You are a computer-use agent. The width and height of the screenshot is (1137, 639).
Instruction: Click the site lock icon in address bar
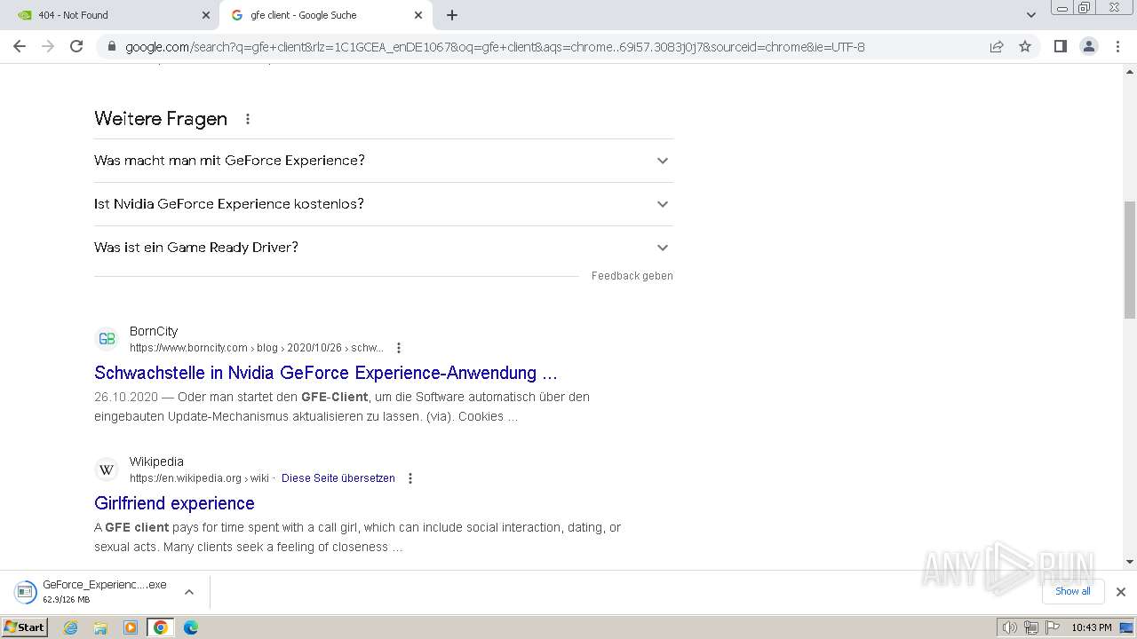click(111, 46)
